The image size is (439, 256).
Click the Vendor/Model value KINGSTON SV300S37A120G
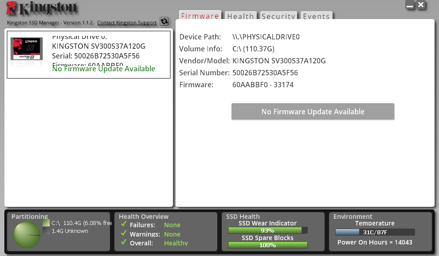pos(279,61)
